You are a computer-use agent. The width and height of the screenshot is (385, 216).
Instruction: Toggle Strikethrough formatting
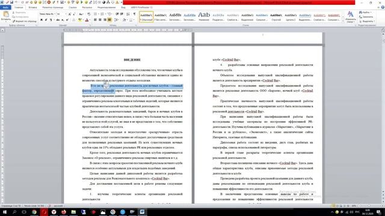pos(58,20)
